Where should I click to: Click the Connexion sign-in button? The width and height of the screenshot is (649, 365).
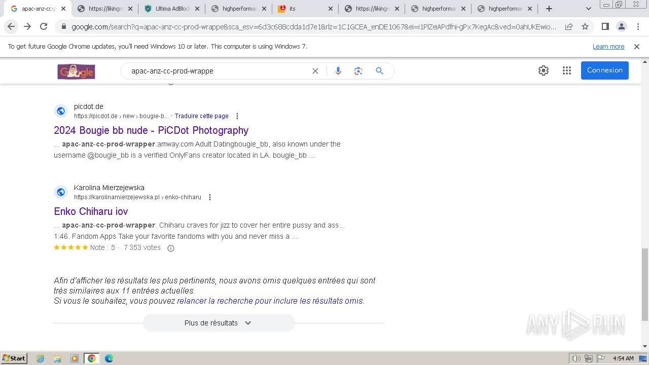click(x=605, y=70)
